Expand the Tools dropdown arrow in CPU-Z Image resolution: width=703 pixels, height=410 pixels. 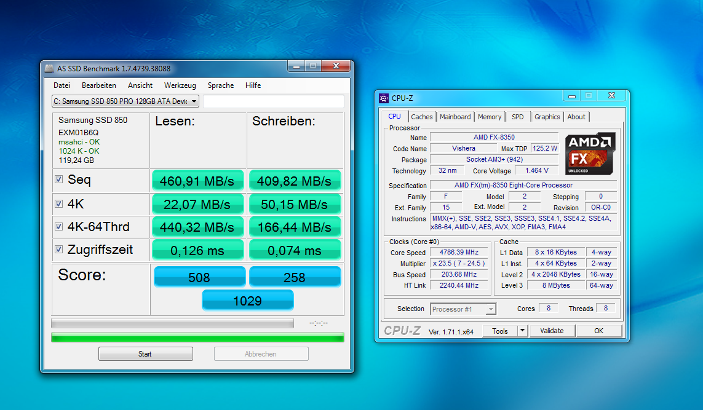pos(522,331)
